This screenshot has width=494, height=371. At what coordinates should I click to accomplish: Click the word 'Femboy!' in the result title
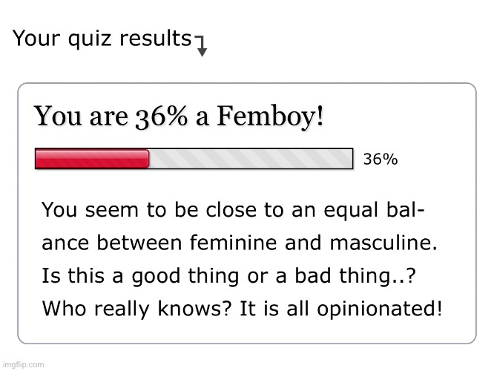(270, 116)
